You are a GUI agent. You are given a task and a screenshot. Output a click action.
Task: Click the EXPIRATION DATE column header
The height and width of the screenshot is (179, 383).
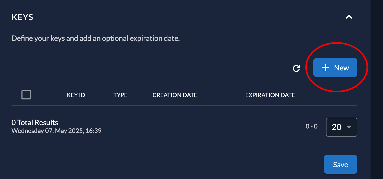pyautogui.click(x=270, y=95)
